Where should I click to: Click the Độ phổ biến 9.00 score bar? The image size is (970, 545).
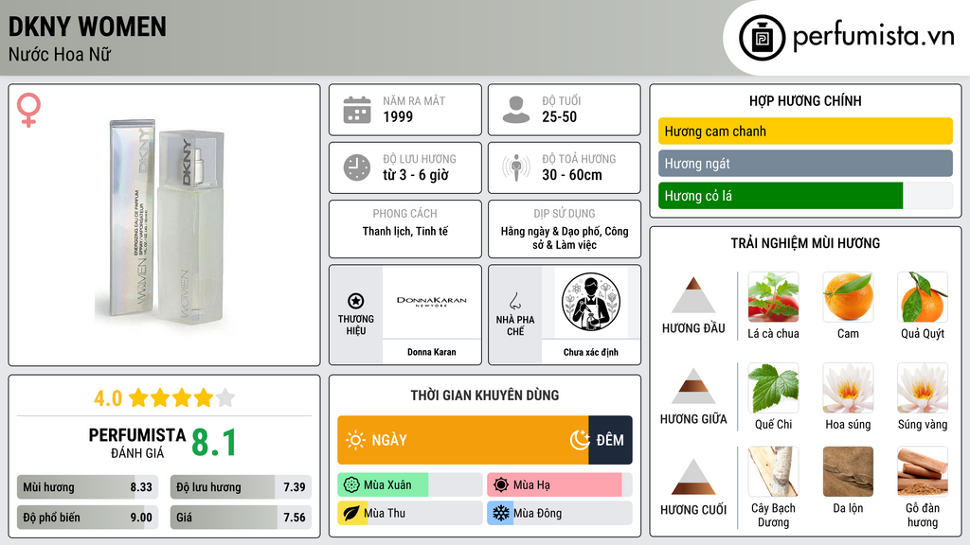point(88,518)
